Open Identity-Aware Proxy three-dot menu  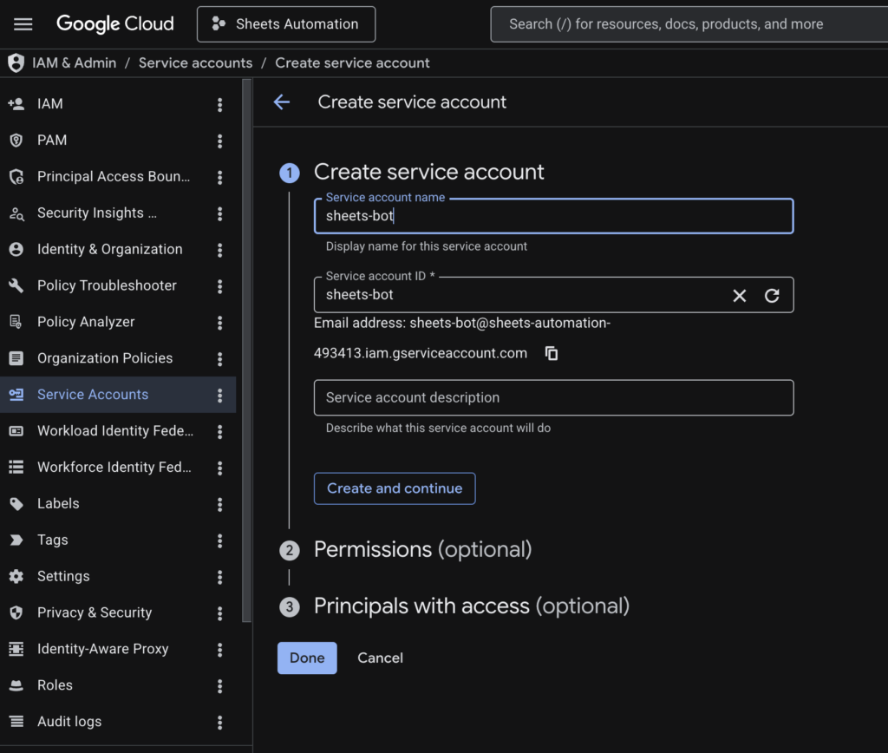click(219, 649)
